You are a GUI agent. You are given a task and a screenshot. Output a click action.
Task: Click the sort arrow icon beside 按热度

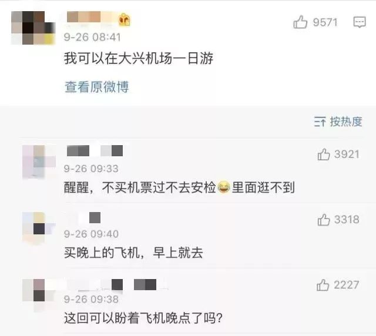(x=320, y=122)
